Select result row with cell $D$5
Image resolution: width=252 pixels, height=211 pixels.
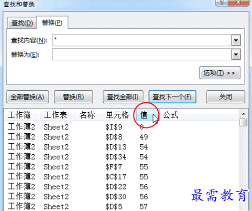pyautogui.click(x=121, y=207)
